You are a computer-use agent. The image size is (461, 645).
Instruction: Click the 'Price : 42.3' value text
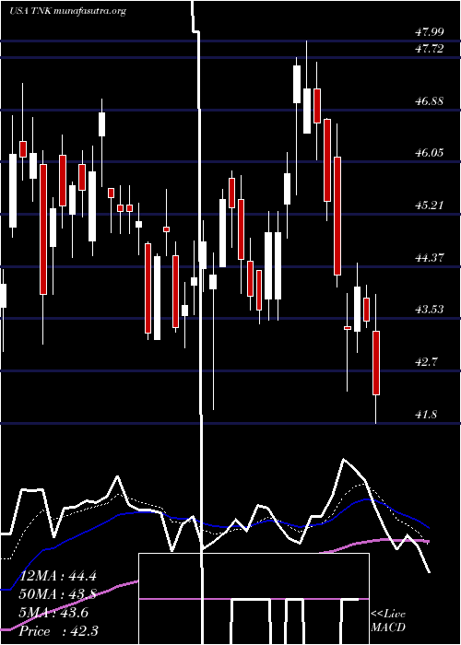pos(58,631)
